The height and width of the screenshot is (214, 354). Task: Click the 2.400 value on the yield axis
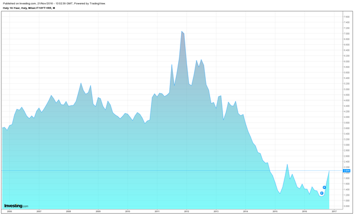click(347, 162)
